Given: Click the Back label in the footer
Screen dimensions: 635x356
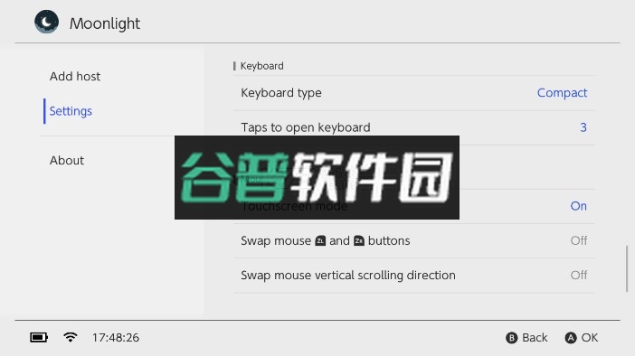Looking at the screenshot, I should point(535,338).
